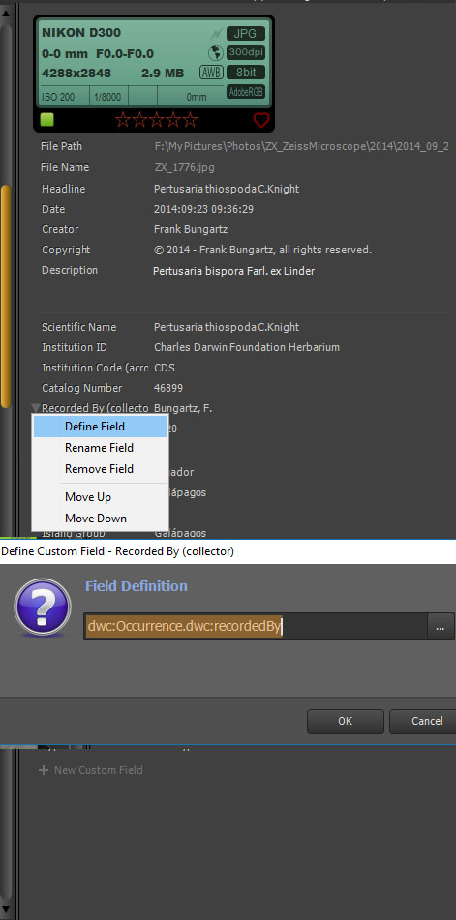Click the Institution Code value CDS

(x=165, y=368)
